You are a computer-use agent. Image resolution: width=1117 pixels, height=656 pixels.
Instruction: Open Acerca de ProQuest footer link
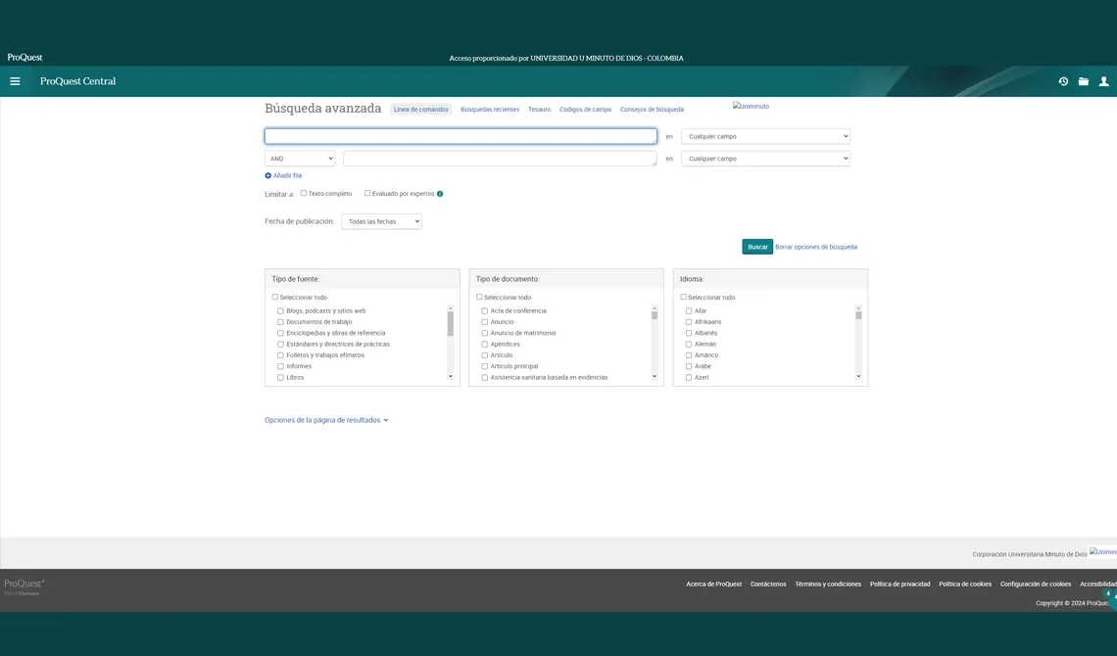pyautogui.click(x=713, y=585)
